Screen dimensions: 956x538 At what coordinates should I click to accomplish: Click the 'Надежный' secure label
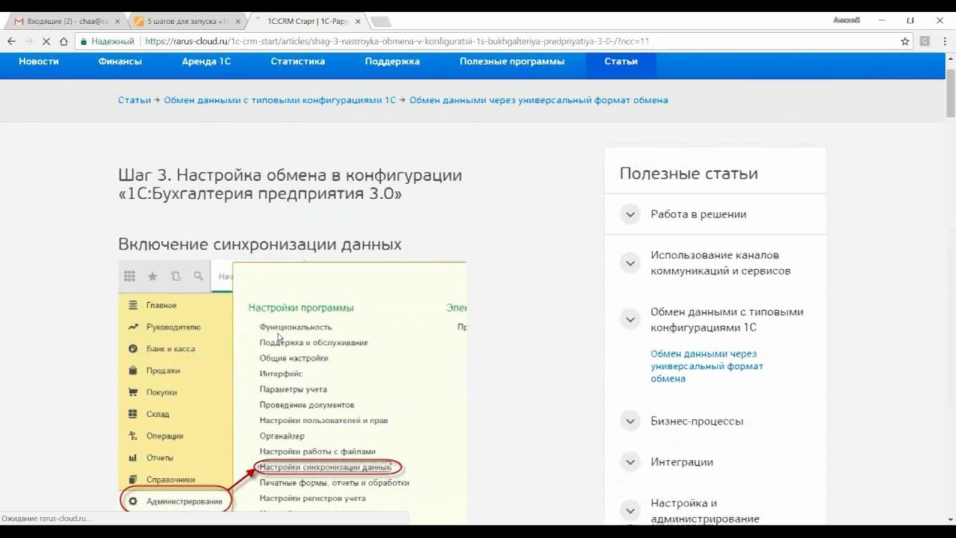coord(113,42)
